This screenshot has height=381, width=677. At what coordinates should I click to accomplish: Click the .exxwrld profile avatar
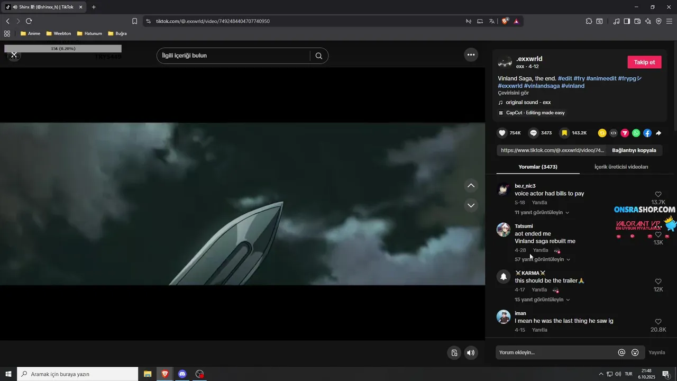[x=505, y=62]
